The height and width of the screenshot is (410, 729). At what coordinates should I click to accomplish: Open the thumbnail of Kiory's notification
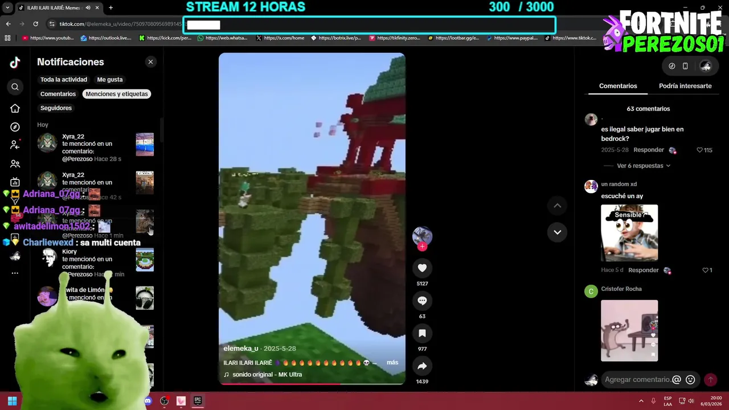point(145,260)
